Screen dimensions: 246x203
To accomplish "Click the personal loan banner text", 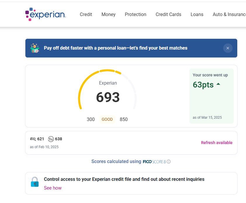I will [x=116, y=48].
